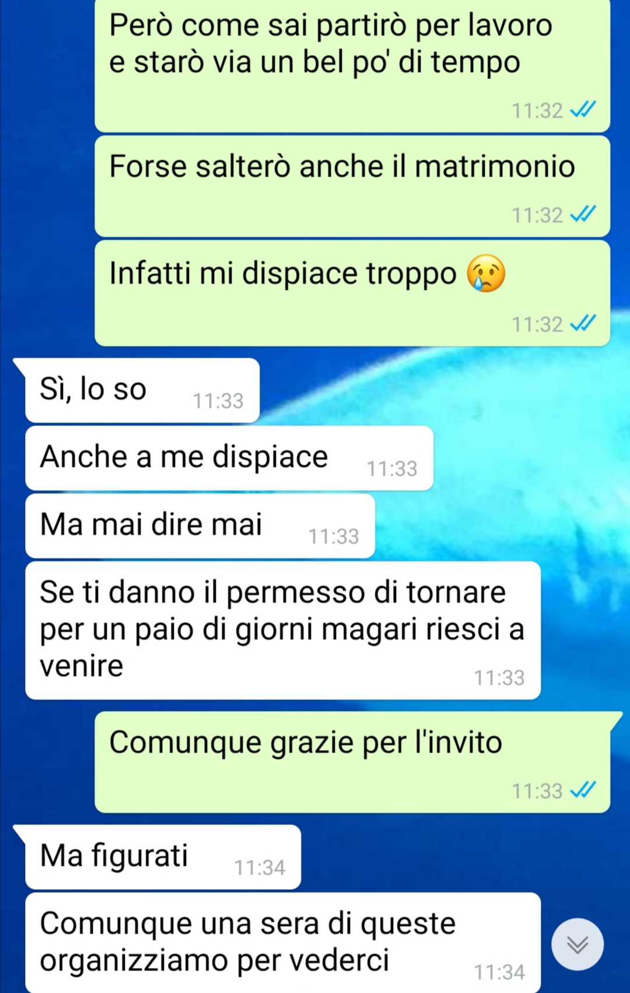Tap read ticks on 'Infatti mi dispiace troppo'

(583, 323)
